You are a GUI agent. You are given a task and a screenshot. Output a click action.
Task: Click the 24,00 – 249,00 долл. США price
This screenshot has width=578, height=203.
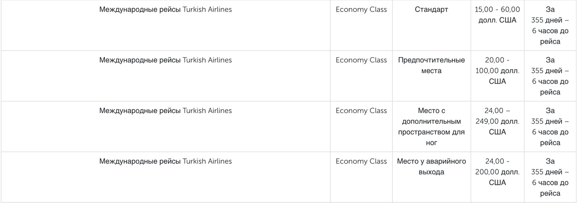(x=498, y=121)
